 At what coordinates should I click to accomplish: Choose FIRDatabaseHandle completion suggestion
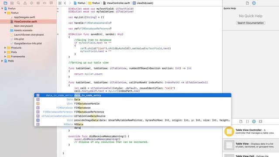[x=133, y=104]
